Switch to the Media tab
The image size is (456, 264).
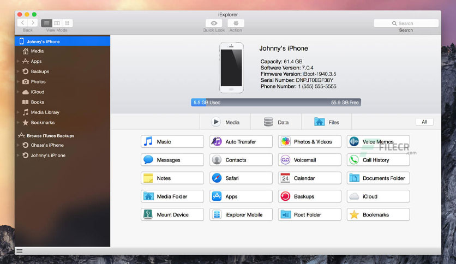coord(225,122)
